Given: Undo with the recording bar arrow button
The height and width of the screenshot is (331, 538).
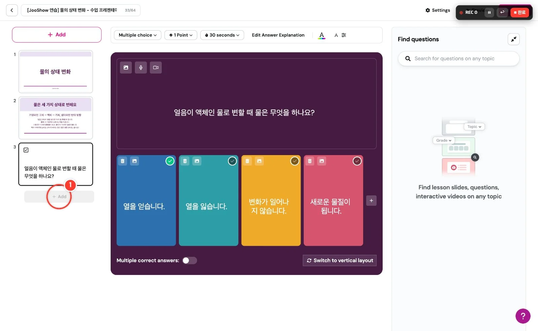Looking at the screenshot, I should (502, 12).
